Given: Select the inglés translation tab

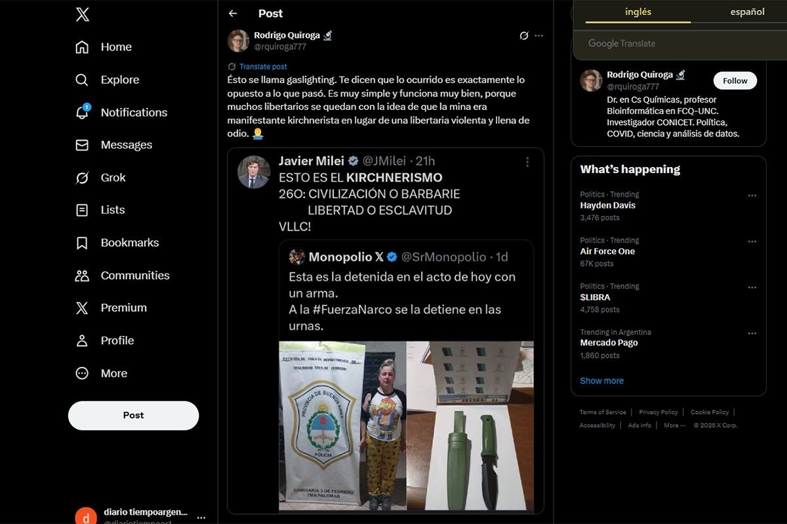Looking at the screenshot, I should (x=638, y=12).
